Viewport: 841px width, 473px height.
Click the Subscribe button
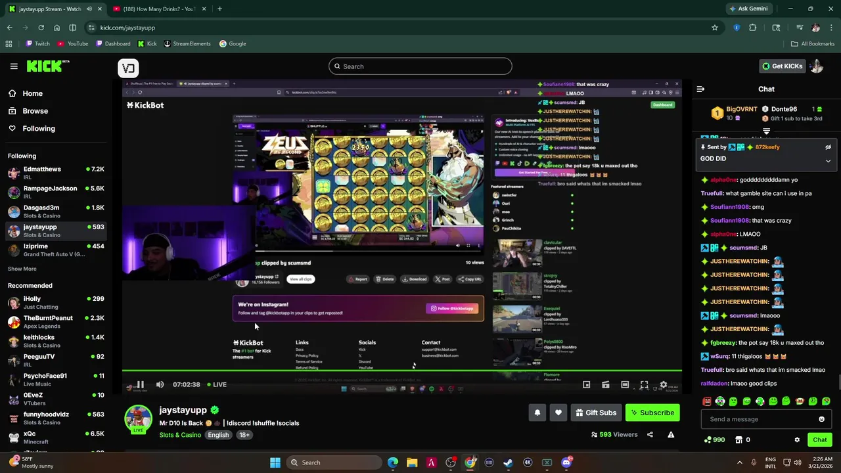(652, 413)
